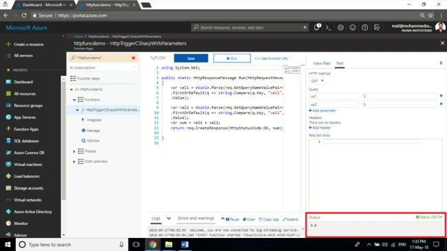The image size is (447, 251).
Task: Open Azure Cosmos DB in the sidebar
Action: (29, 153)
